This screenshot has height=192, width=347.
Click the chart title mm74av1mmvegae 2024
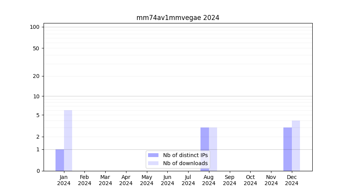(178, 18)
